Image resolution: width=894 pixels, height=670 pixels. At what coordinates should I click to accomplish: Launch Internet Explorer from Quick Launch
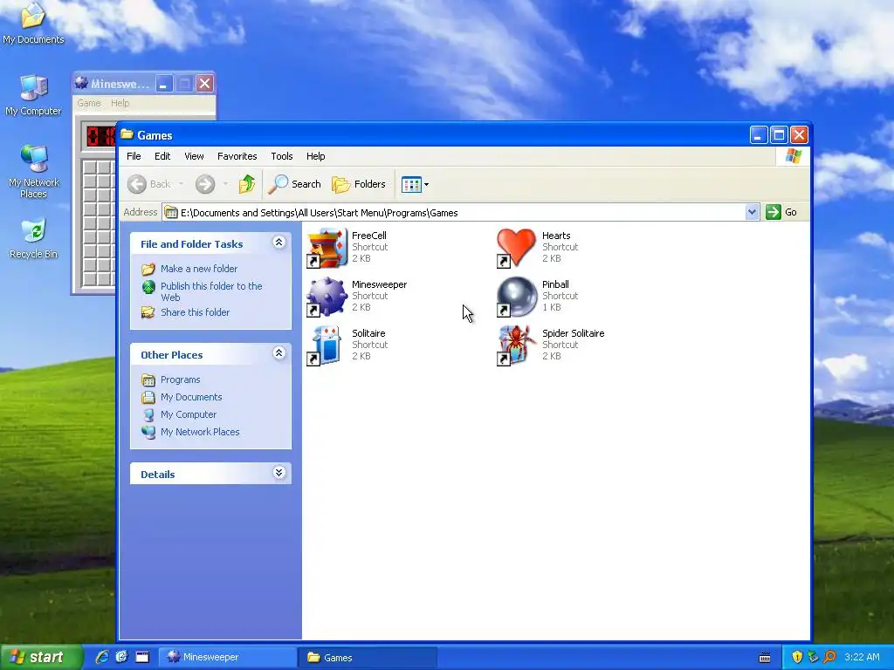101,657
